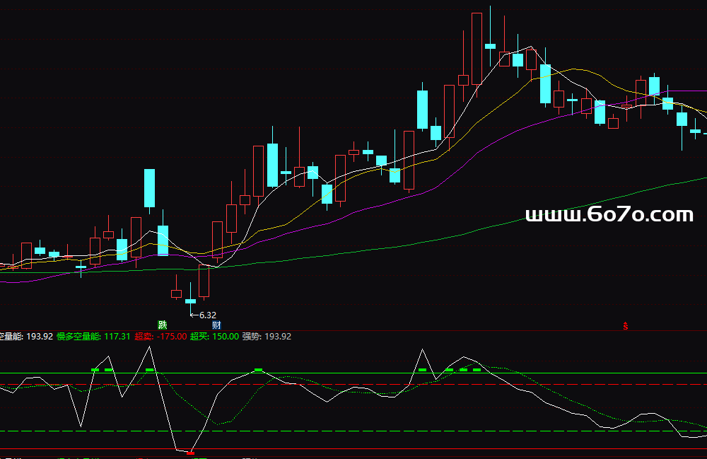
Task: Click the red 超卖 -175.00 label
Action: pos(160,337)
